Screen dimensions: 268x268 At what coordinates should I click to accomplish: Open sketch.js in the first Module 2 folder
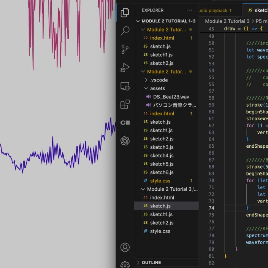166,46
